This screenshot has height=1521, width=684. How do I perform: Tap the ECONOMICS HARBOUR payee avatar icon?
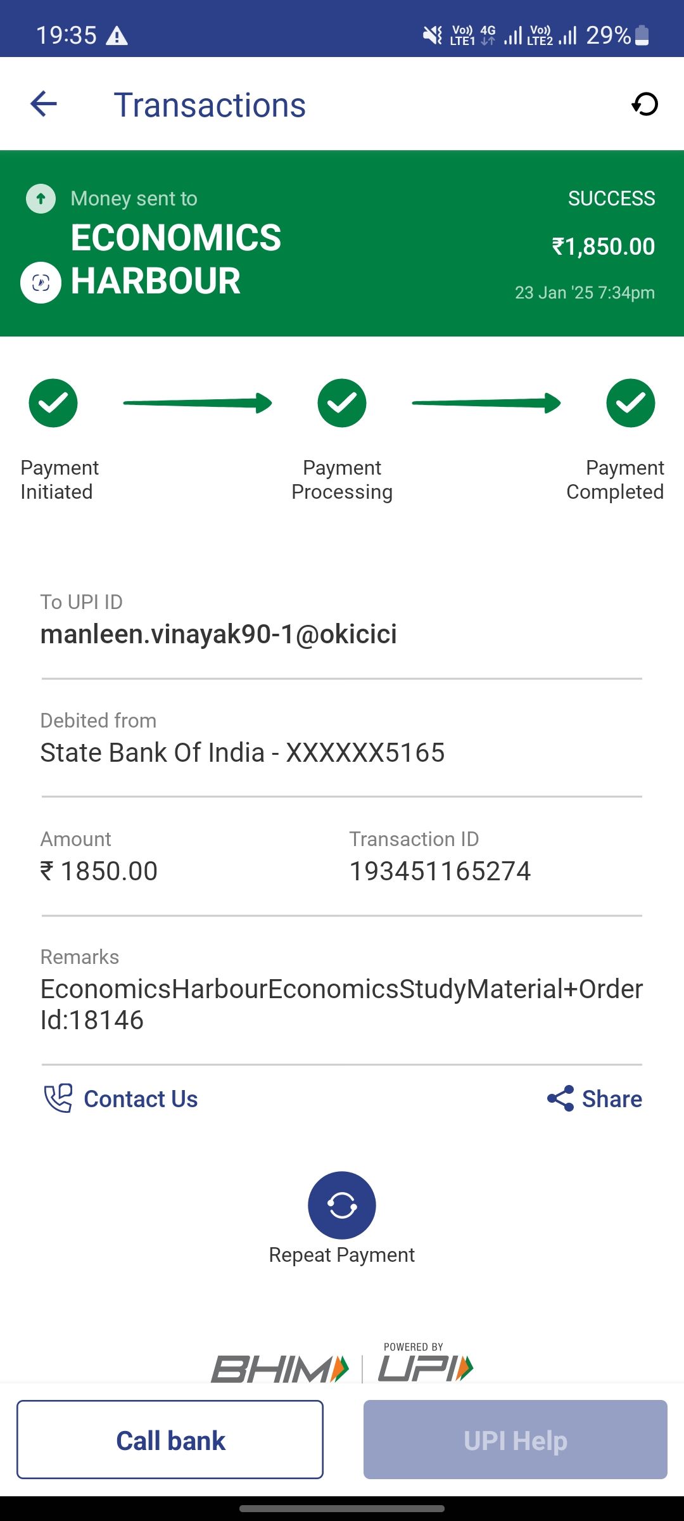[41, 283]
